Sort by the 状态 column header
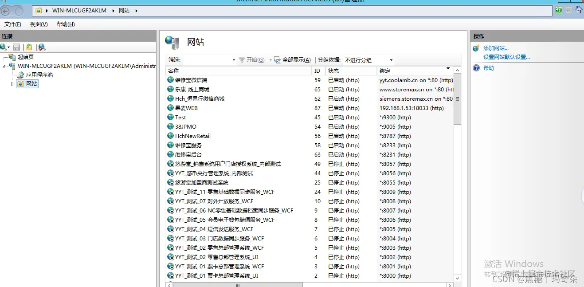 (351, 71)
